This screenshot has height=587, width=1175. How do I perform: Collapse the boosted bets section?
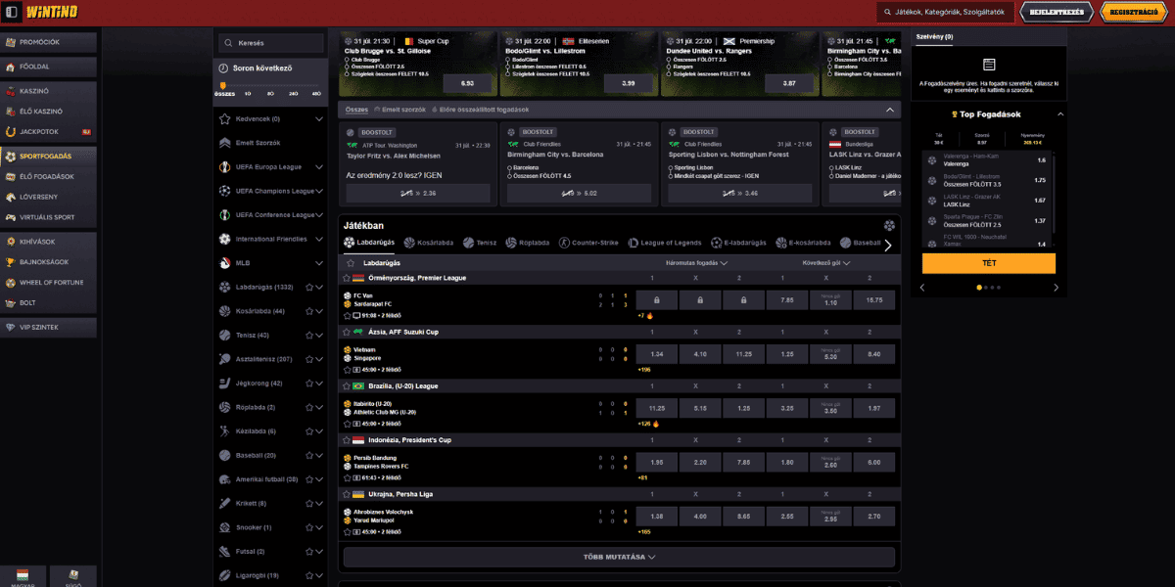[889, 111]
